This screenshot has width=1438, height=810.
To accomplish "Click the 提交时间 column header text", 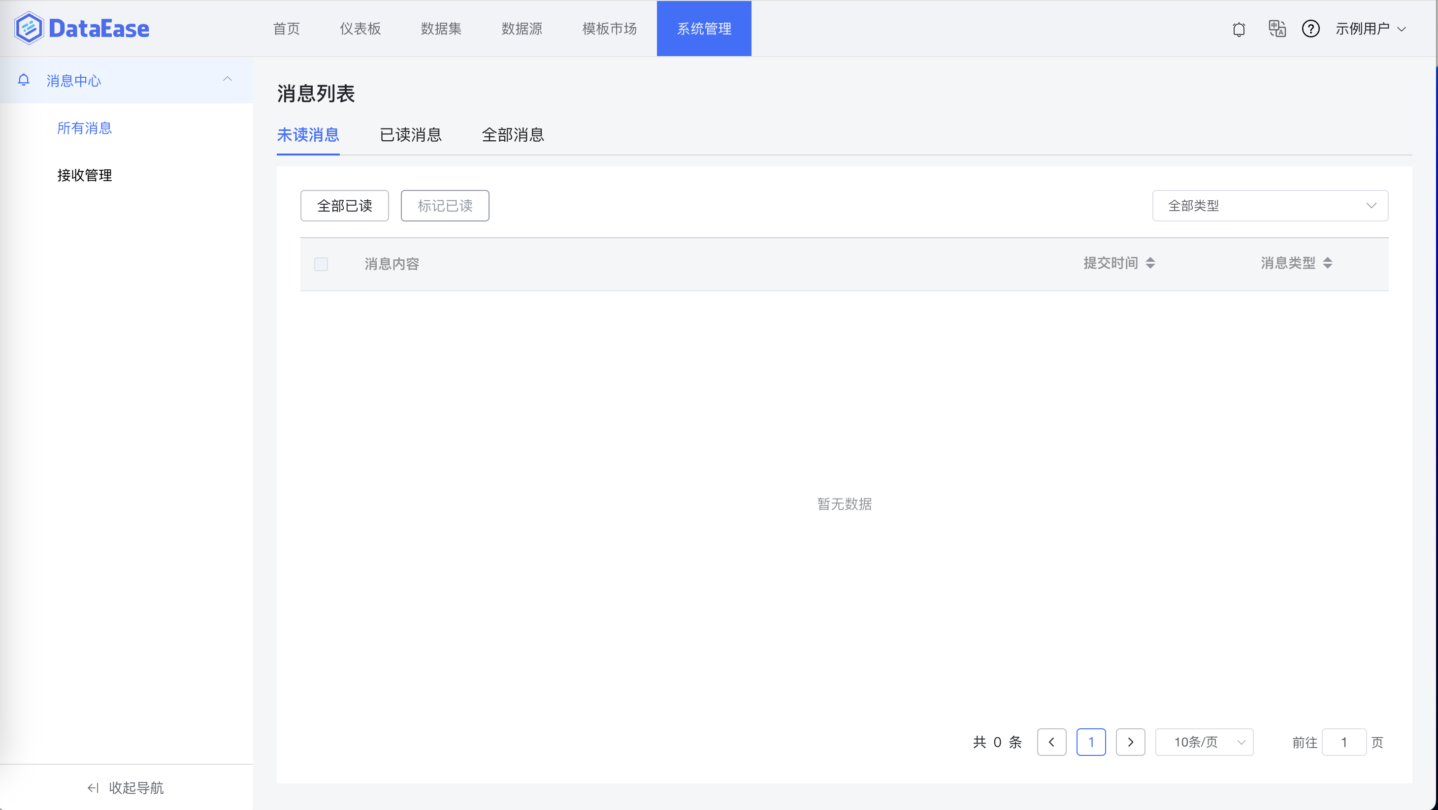I will tap(1111, 263).
